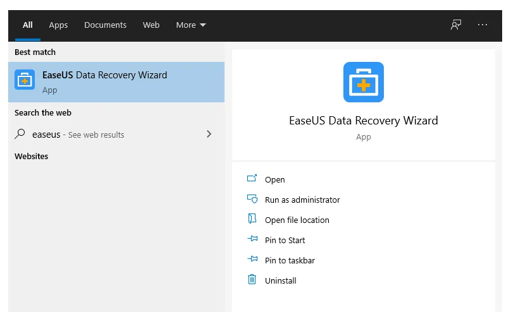This screenshot has width=511, height=324.
Task: Expand the More filter dropdown
Action: coord(191,25)
